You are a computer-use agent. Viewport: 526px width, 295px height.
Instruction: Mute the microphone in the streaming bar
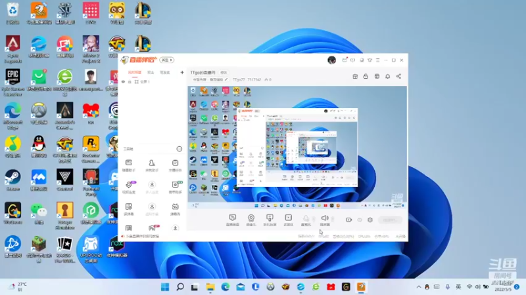coord(306,220)
